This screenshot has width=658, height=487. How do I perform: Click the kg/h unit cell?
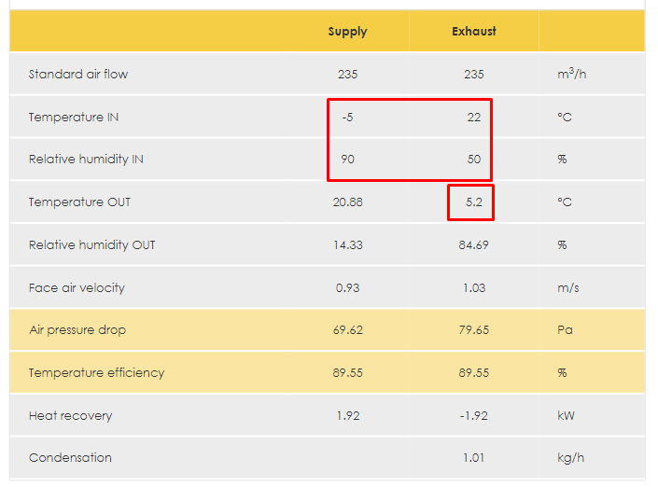click(570, 458)
